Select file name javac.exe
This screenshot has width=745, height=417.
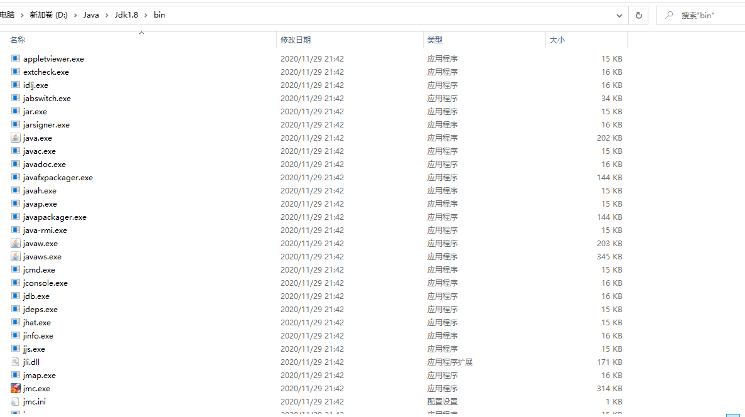tap(40, 151)
